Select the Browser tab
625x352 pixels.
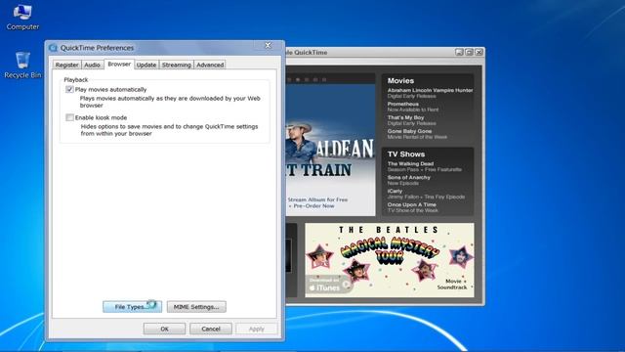(x=119, y=64)
